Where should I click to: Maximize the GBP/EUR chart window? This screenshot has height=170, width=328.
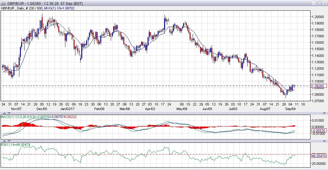coord(319,3)
